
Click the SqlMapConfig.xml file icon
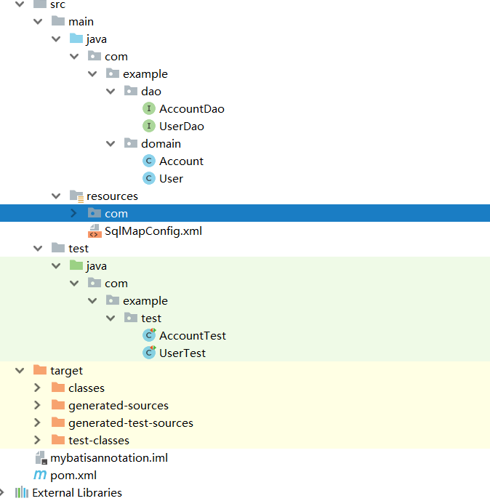click(95, 231)
